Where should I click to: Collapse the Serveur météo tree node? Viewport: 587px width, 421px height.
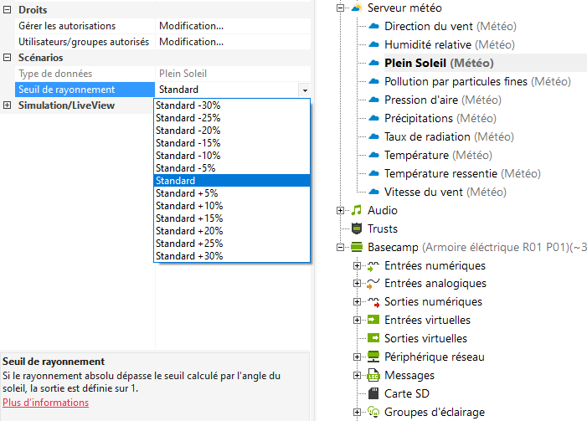click(x=340, y=8)
